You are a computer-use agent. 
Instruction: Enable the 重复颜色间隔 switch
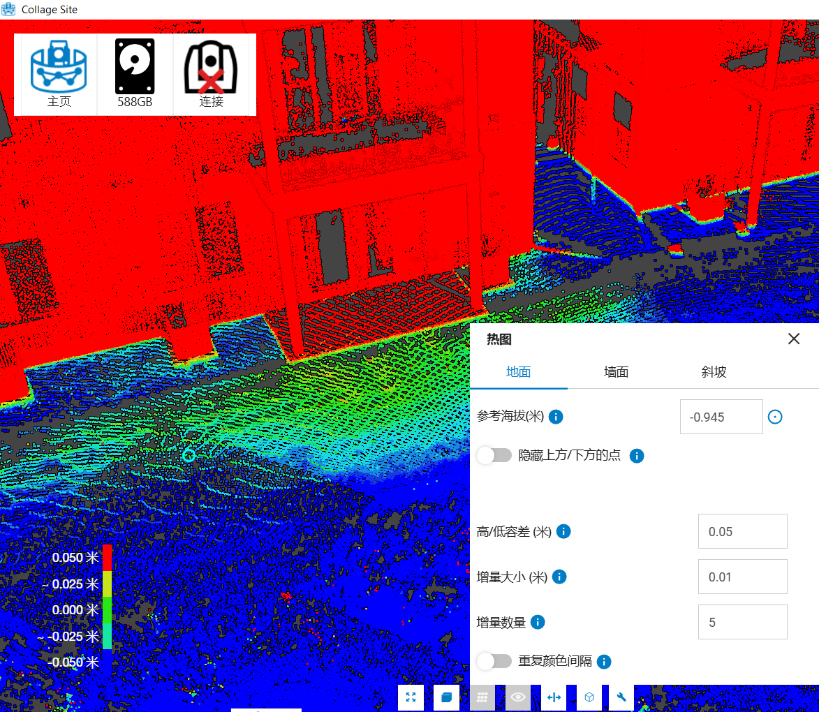[494, 661]
